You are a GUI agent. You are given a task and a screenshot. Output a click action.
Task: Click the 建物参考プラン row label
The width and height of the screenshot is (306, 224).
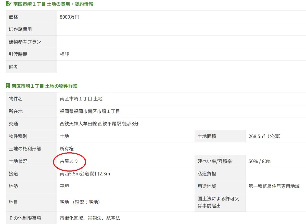(25, 42)
